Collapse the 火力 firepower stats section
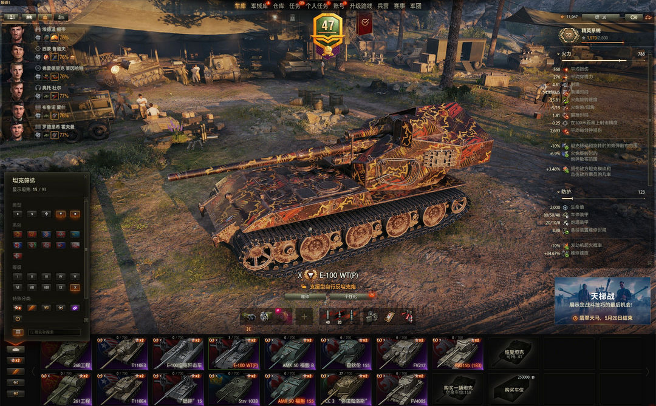 pos(564,54)
